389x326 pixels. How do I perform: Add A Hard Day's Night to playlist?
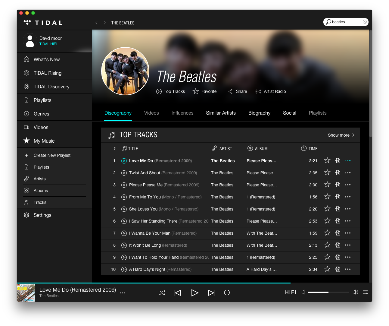click(338, 269)
